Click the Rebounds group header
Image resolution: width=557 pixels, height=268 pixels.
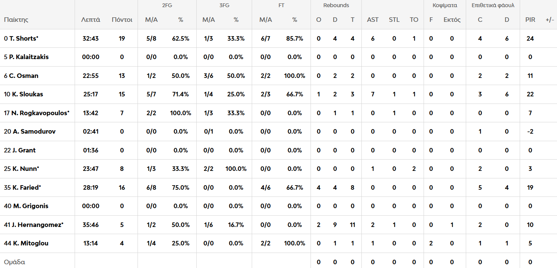(x=336, y=5)
